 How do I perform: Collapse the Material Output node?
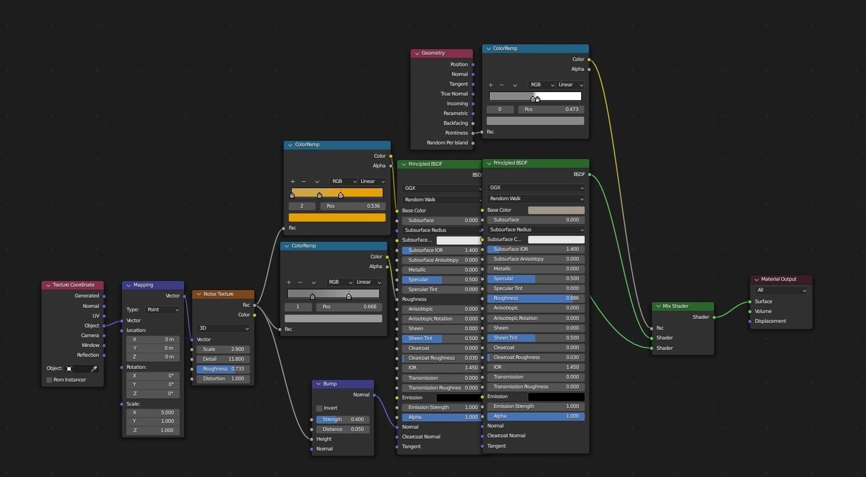coord(756,279)
